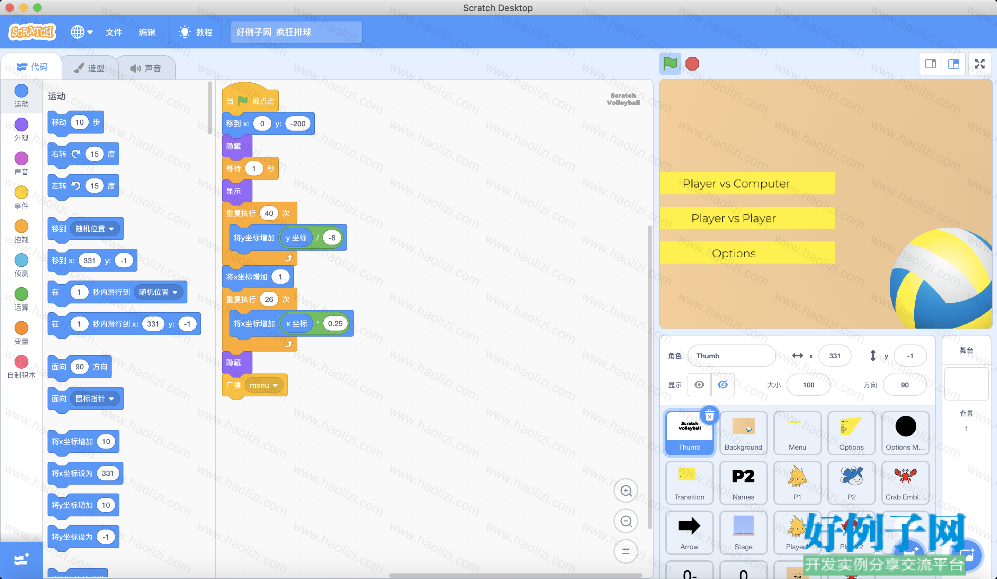Click the green flag to start the project
The width and height of the screenshot is (997, 579).
point(670,64)
